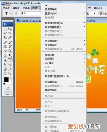Click the 合并图层(E) menu entry
The width and height of the screenshot is (107, 132).
tap(64, 127)
